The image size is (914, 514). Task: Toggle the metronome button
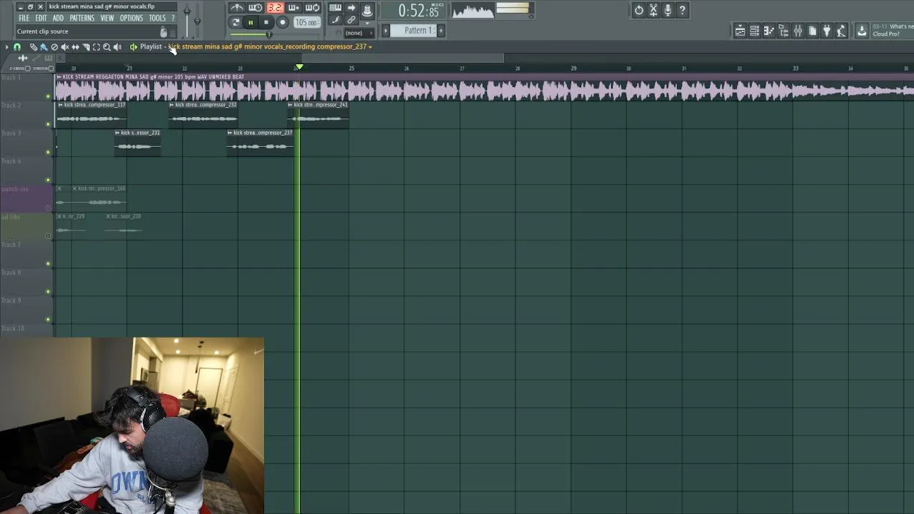coord(236,8)
